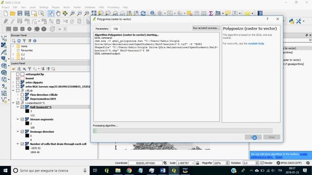The height and width of the screenshot is (175, 312).
Task: Click the Polygonize dialog help question mark
Action: (267, 19)
